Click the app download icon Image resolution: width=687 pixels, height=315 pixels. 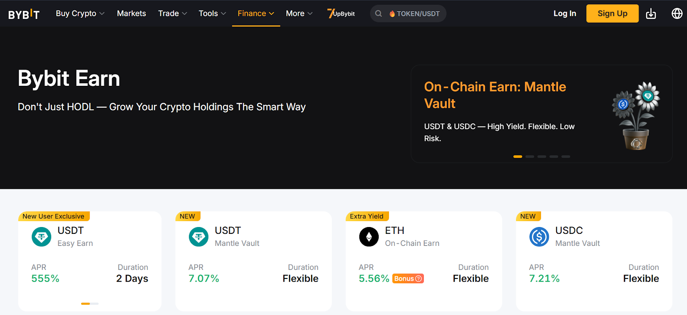coord(651,13)
